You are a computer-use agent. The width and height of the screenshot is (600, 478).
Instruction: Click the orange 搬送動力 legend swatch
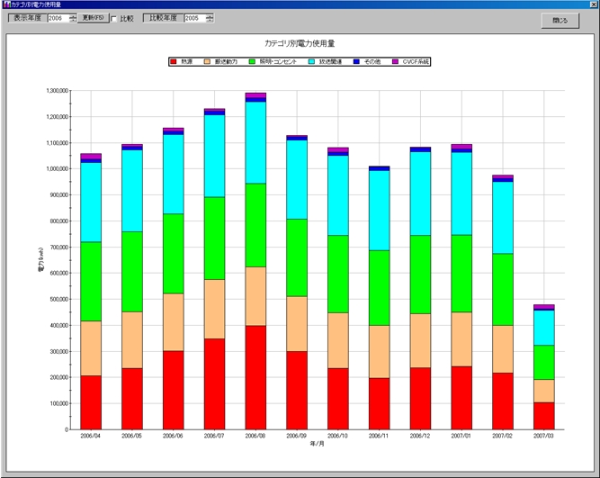coord(207,62)
